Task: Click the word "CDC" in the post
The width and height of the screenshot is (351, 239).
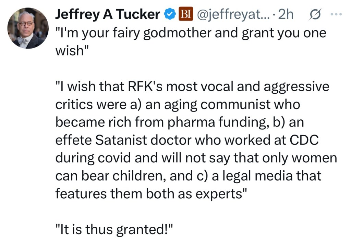Action: (x=306, y=141)
